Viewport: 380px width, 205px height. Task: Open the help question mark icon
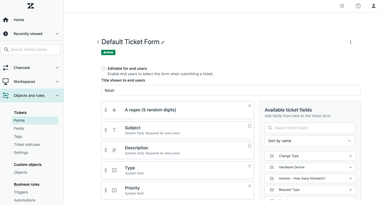point(358,6)
